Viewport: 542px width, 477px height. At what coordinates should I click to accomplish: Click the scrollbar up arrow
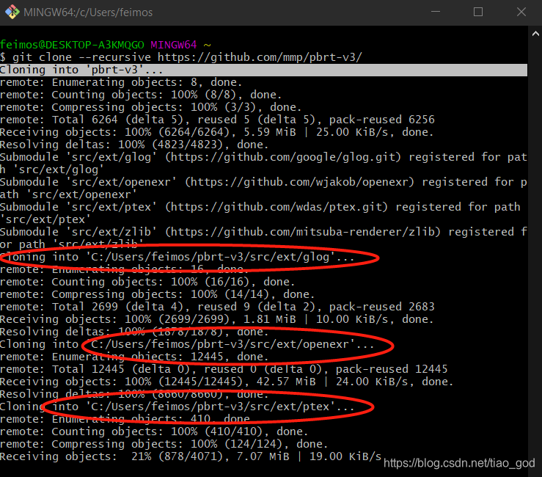click(535, 34)
